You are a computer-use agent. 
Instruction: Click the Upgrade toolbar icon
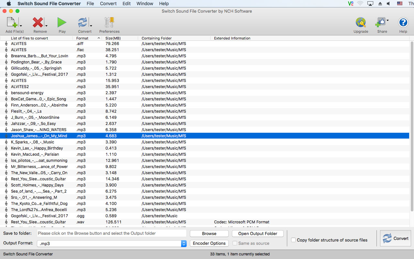click(x=361, y=23)
